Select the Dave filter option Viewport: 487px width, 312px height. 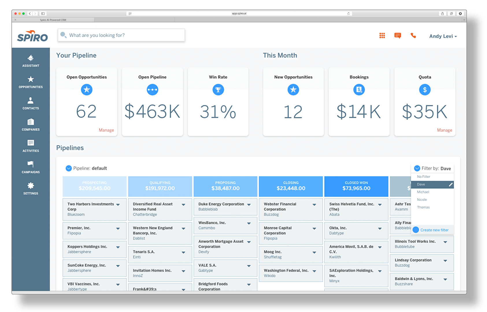pyautogui.click(x=432, y=185)
